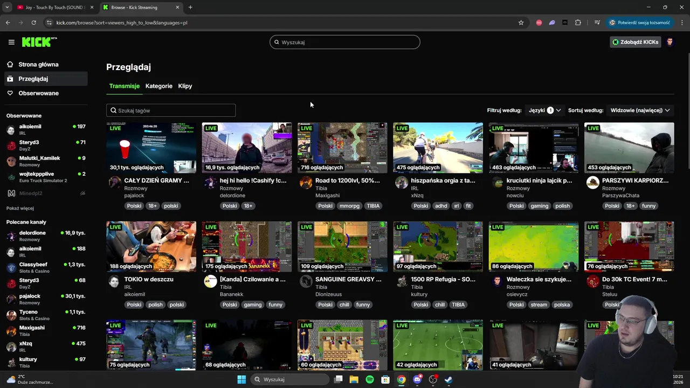Click the Potwierdź swoją tożsamość button

click(640, 23)
